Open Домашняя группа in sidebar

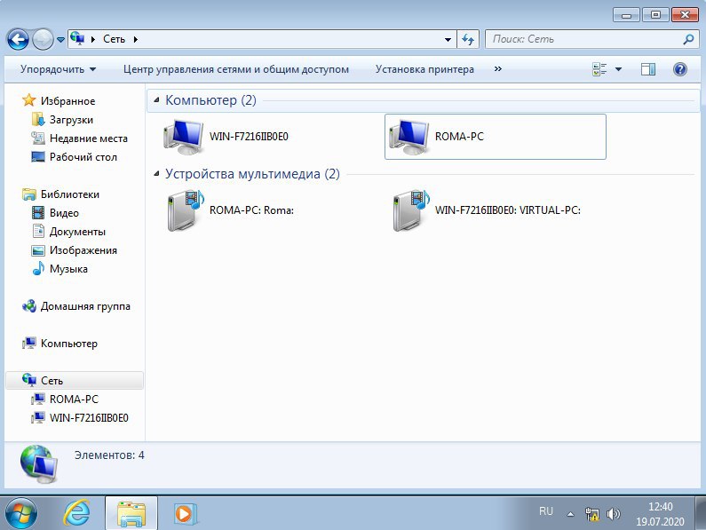[x=85, y=306]
